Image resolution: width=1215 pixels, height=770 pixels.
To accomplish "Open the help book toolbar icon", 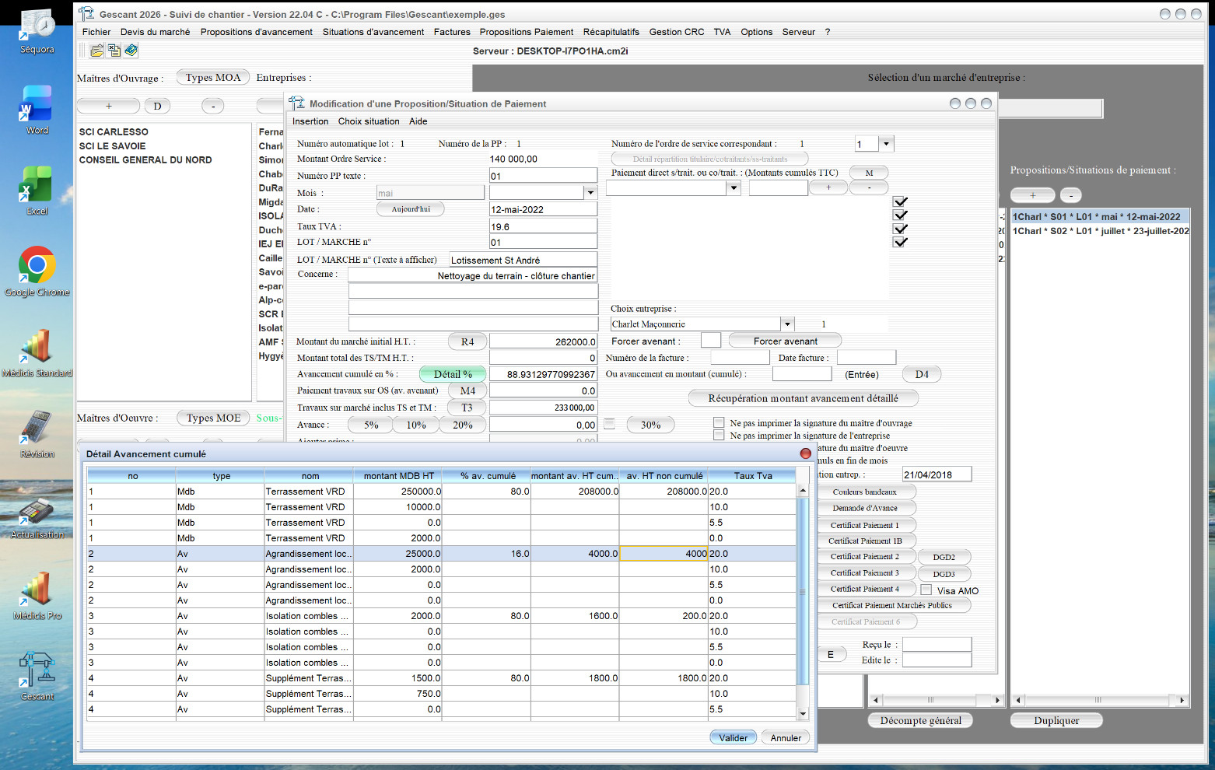I will pyautogui.click(x=131, y=51).
